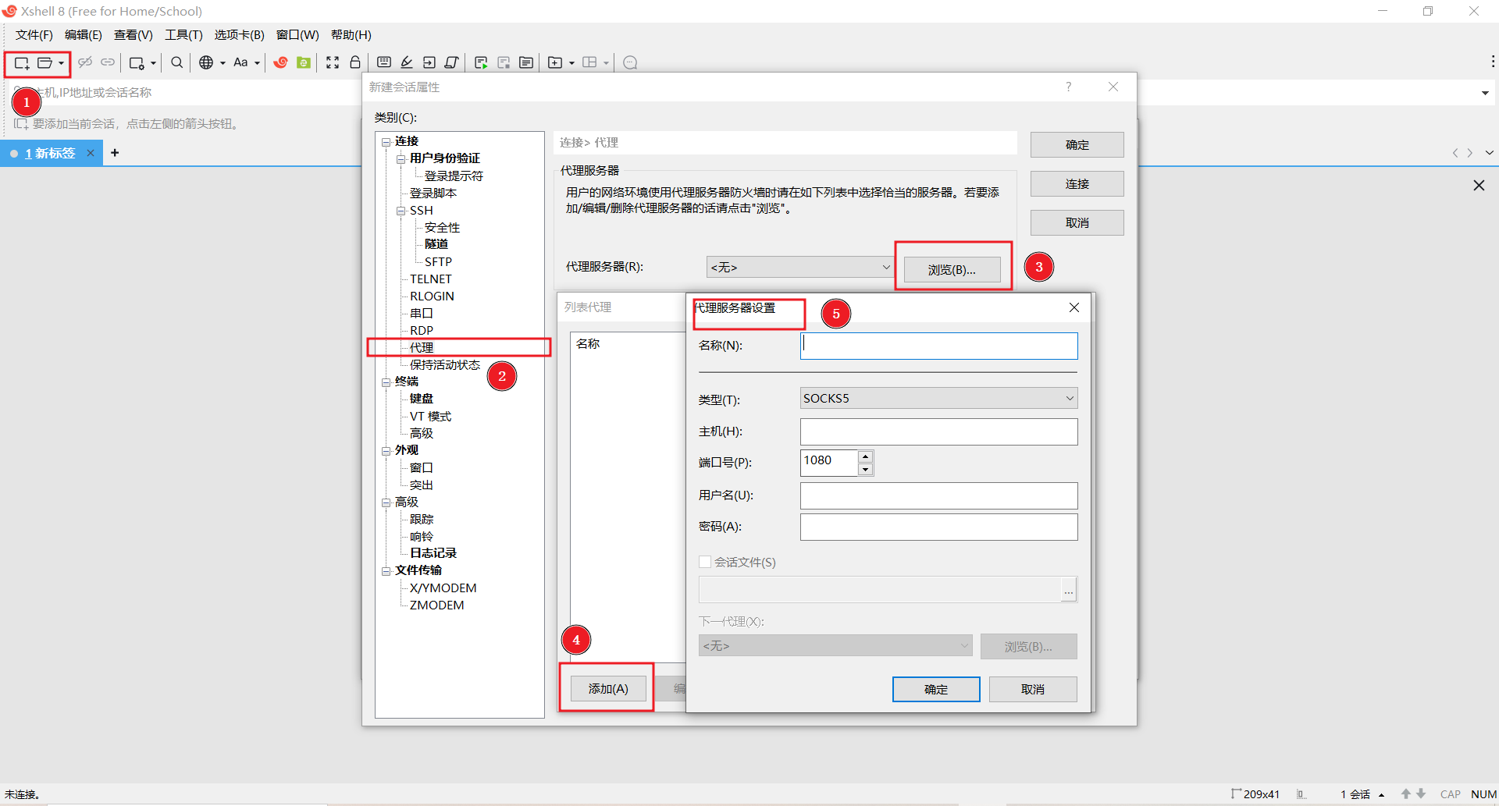This screenshot has width=1499, height=806.
Task: Click the 主机(H) input field
Action: click(x=938, y=431)
